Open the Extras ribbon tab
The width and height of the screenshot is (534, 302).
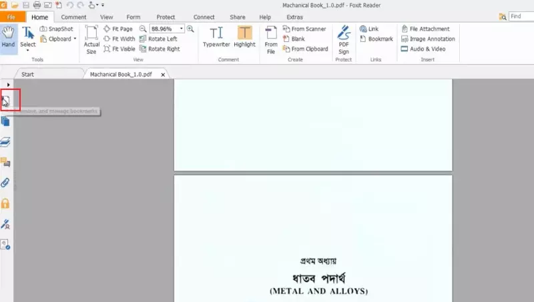click(294, 17)
